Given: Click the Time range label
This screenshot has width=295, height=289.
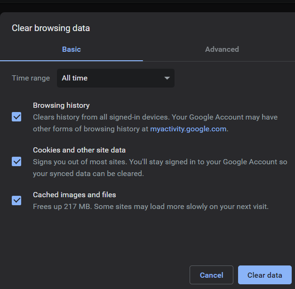Looking at the screenshot, I should (x=31, y=78).
